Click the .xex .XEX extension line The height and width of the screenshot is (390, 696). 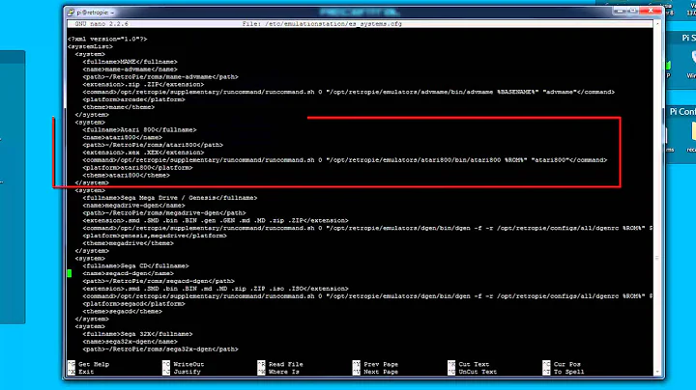[143, 153]
